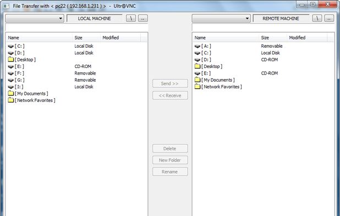
Task: Sort local list by Size column
Action: tap(86, 38)
